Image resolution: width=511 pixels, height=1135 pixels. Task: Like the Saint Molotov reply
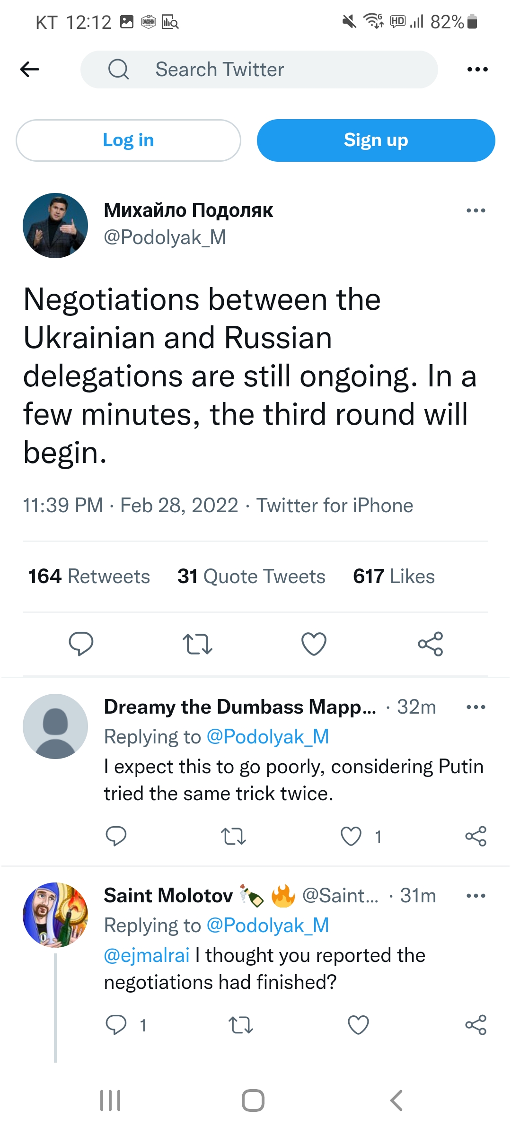[358, 1025]
